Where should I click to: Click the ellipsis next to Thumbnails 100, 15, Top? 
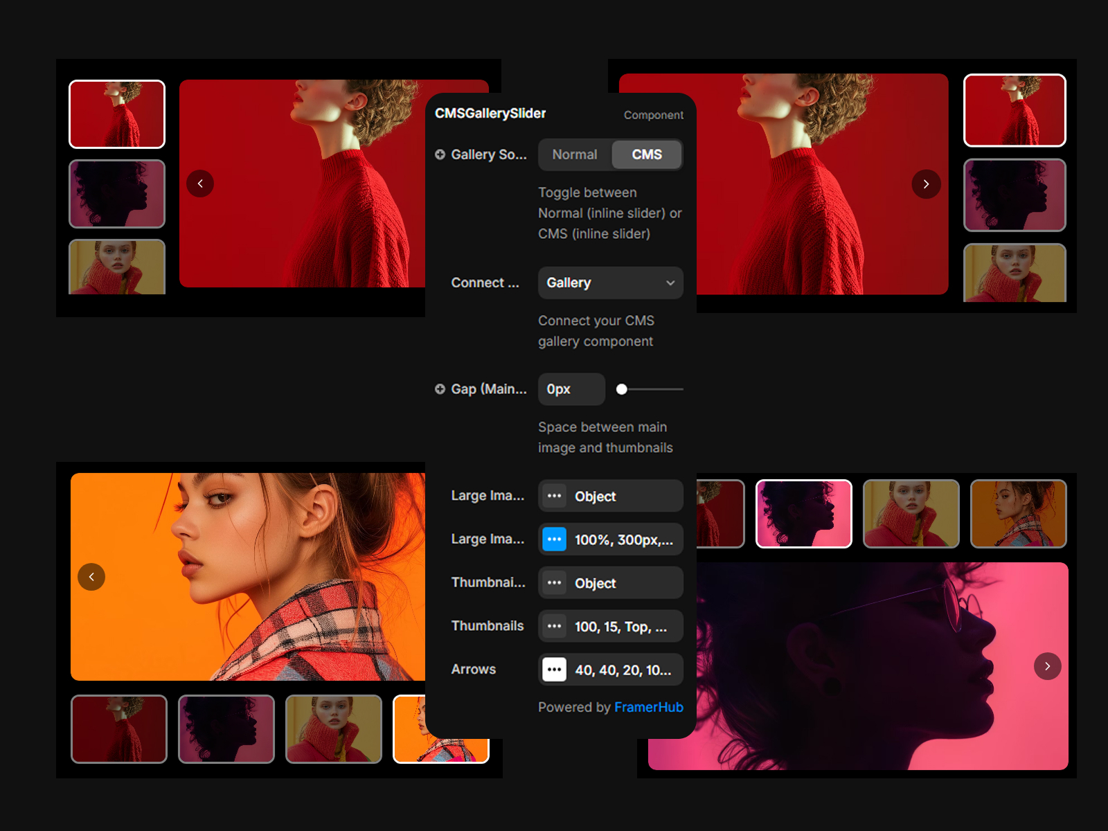554,626
